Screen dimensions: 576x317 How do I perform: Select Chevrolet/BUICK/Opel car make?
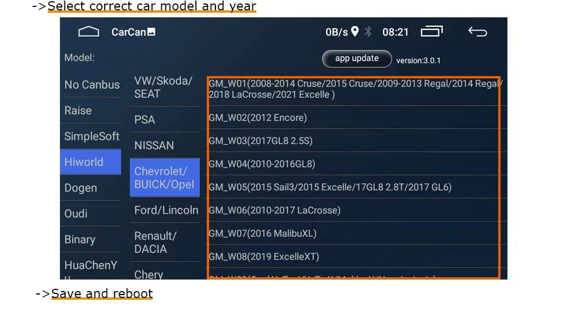(165, 178)
